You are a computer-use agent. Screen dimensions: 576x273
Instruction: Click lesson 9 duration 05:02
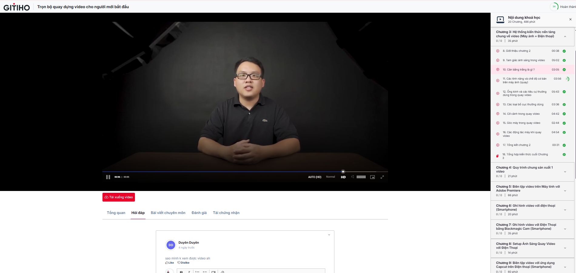(555, 60)
